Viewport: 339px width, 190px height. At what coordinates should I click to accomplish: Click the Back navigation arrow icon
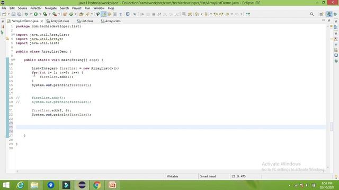pyautogui.click(x=227, y=14)
